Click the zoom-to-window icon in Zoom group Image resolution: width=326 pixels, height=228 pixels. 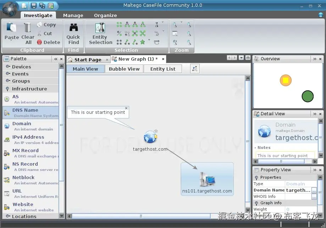tap(175, 33)
